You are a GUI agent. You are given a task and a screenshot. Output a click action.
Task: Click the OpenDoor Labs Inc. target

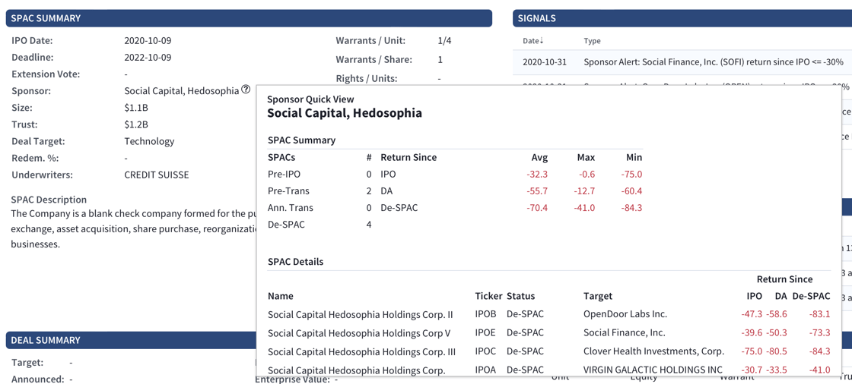[x=625, y=314]
